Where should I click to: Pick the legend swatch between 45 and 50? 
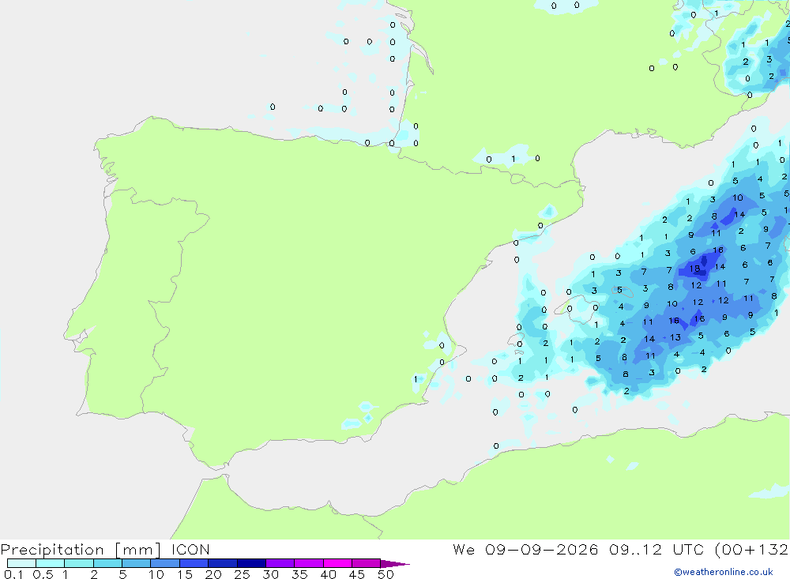(367, 563)
